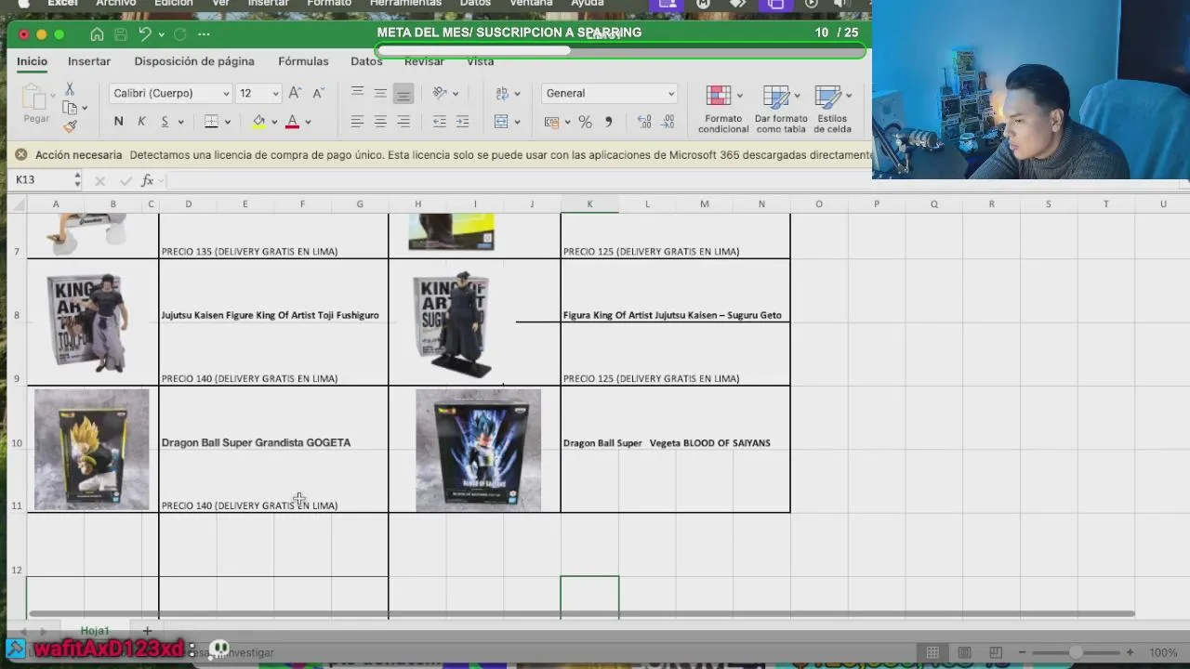Expand font color dropdown arrow

click(x=308, y=122)
